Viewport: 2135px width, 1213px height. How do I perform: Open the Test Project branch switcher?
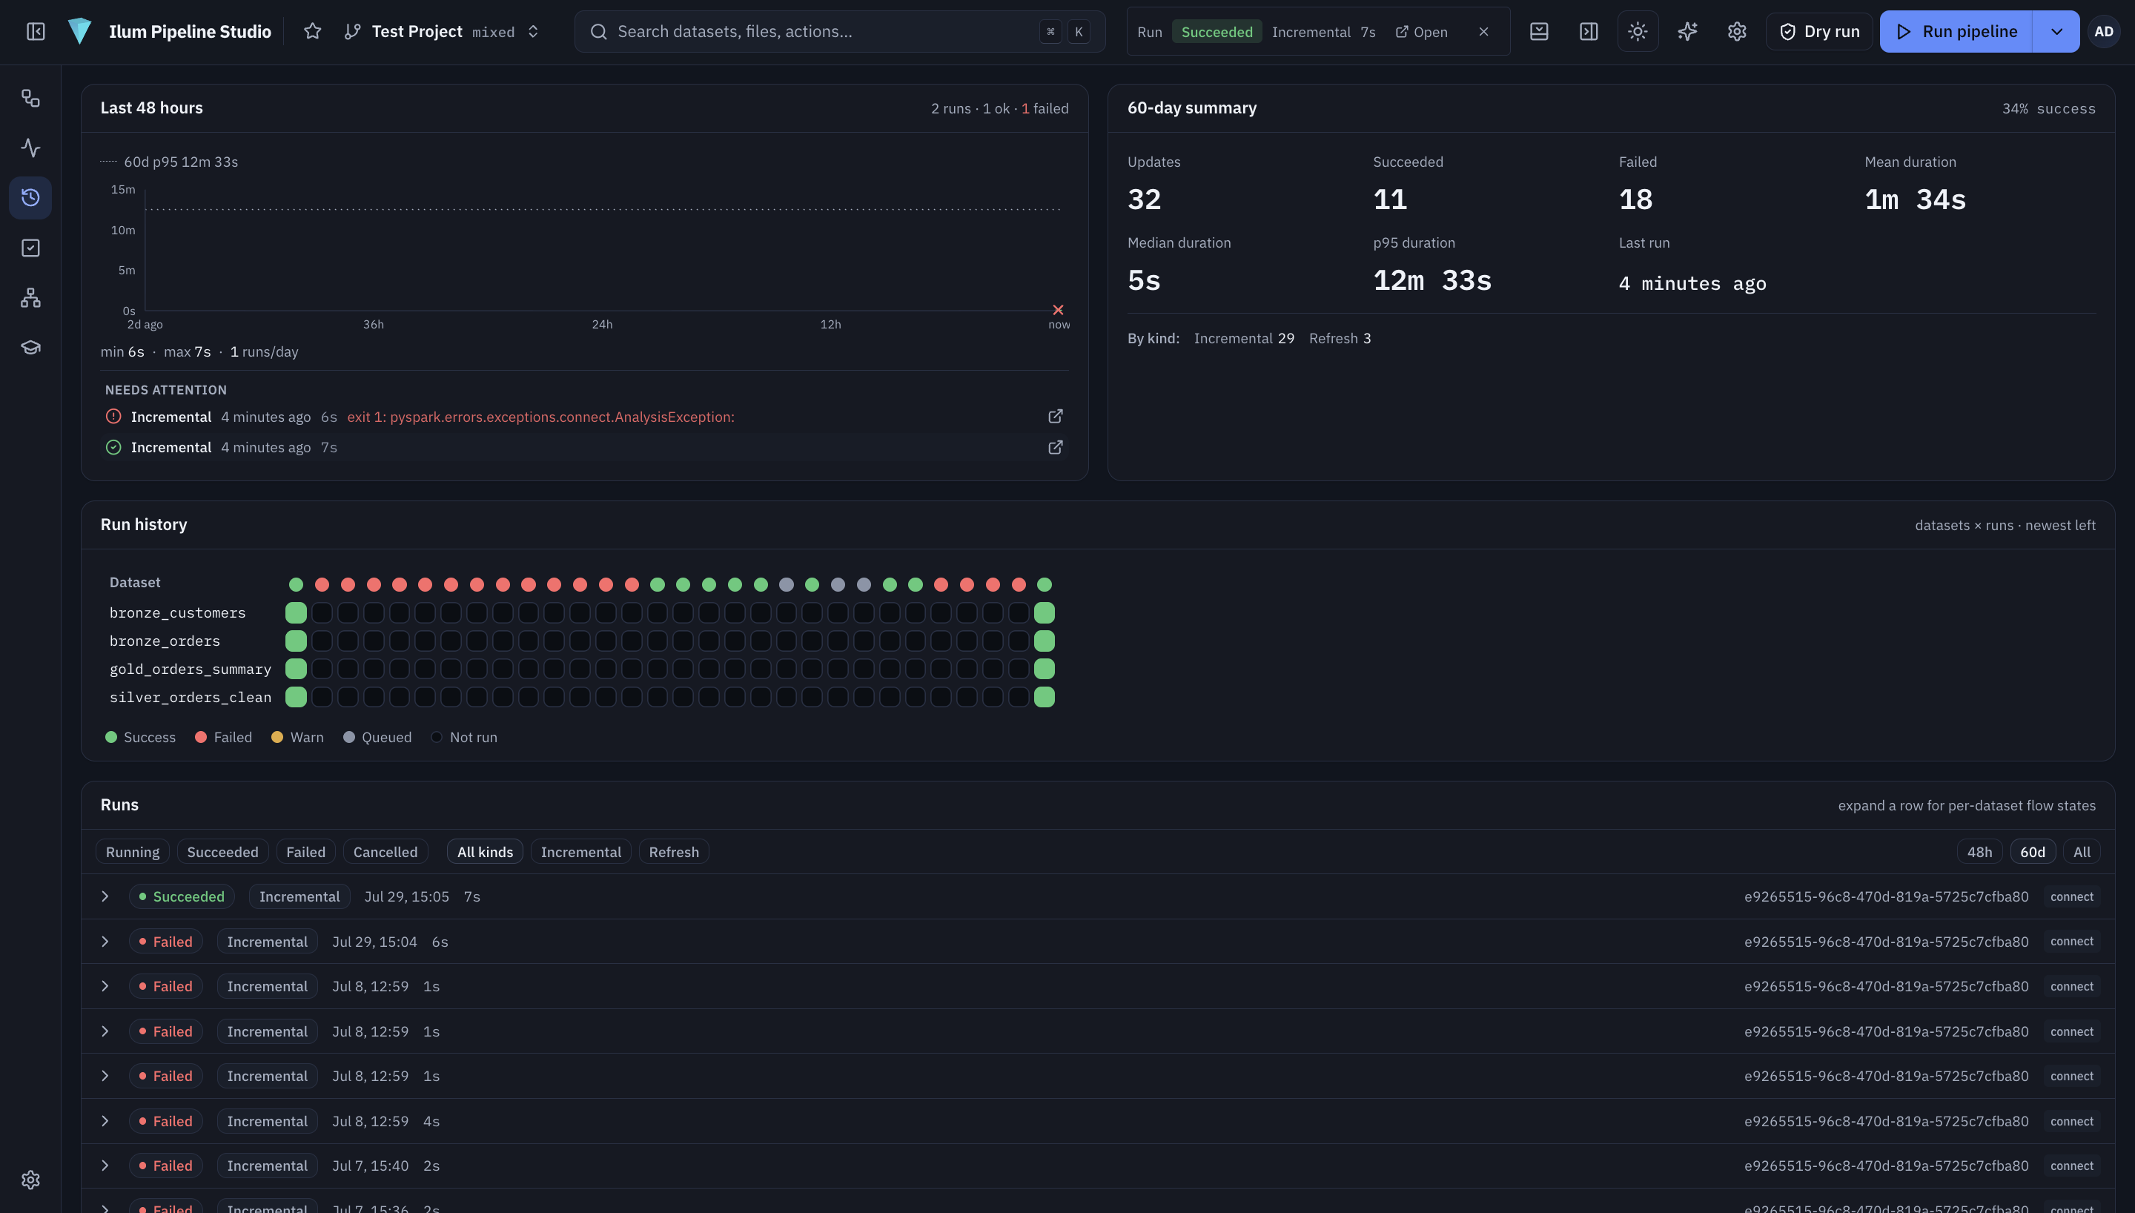[x=441, y=32]
